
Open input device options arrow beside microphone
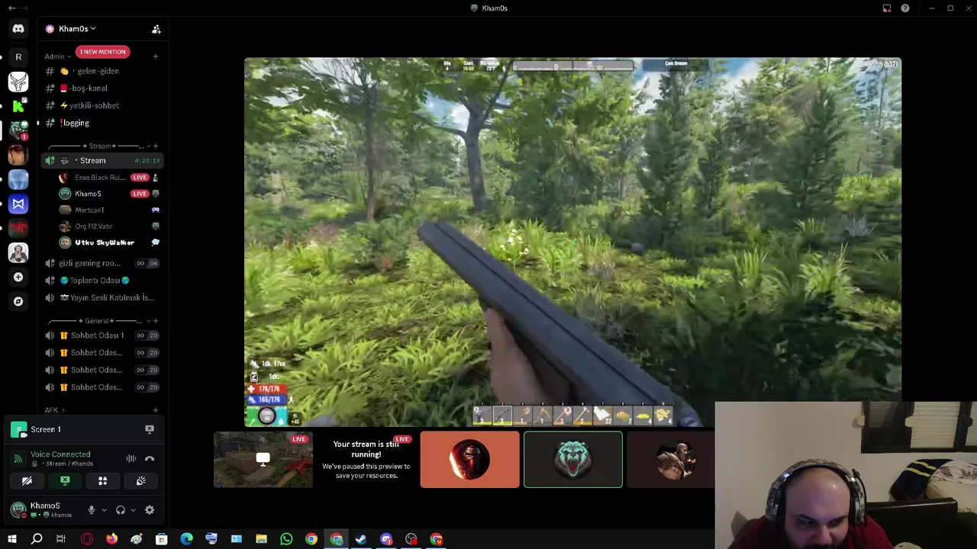pyautogui.click(x=104, y=510)
